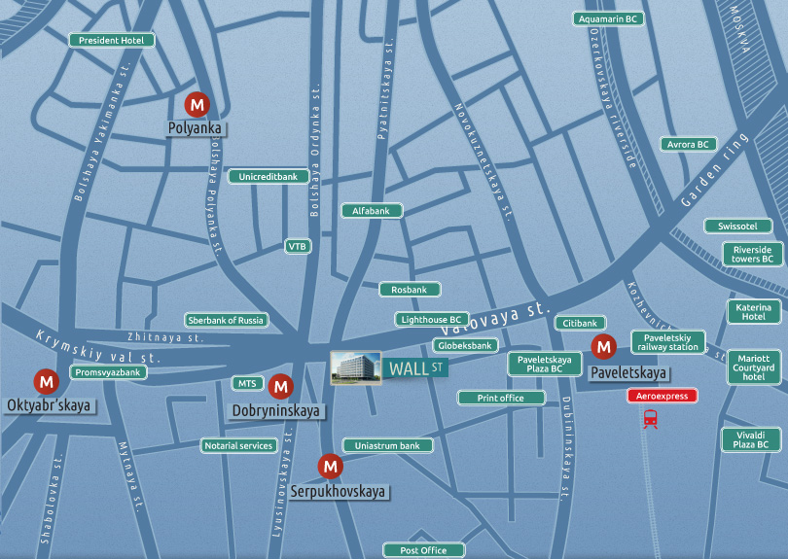Viewport: 788px width, 559px height.
Task: Select the Paveletskaya Plaza BC marker
Action: pos(544,365)
